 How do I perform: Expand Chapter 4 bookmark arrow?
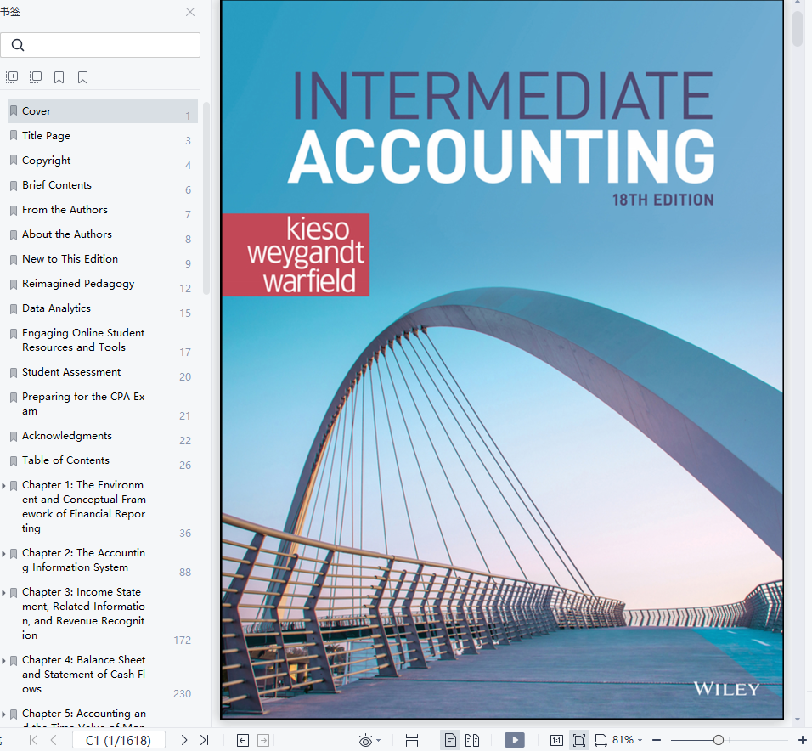coord(3,661)
